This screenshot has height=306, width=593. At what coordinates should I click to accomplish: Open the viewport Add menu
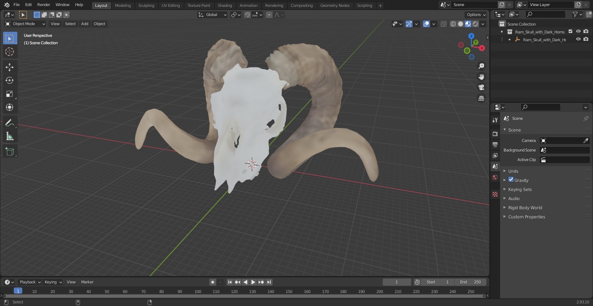point(85,24)
